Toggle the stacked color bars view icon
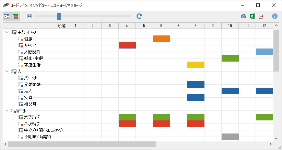 pyautogui.click(x=15, y=16)
